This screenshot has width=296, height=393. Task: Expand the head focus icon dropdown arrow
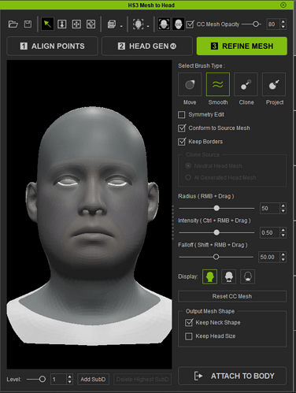[148, 26]
